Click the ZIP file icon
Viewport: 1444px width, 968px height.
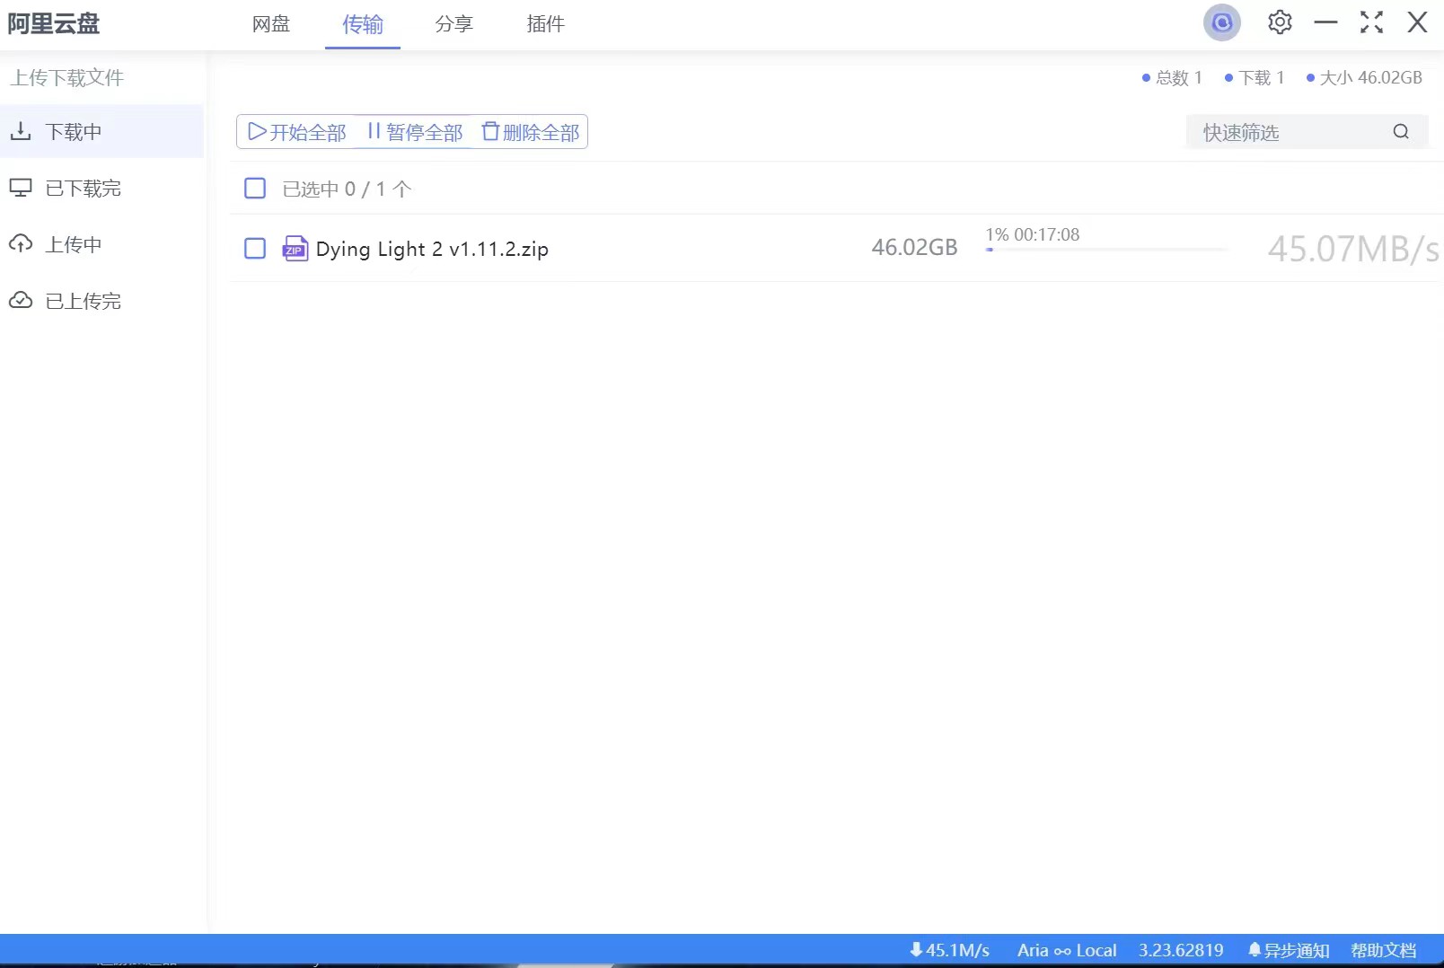(x=295, y=248)
